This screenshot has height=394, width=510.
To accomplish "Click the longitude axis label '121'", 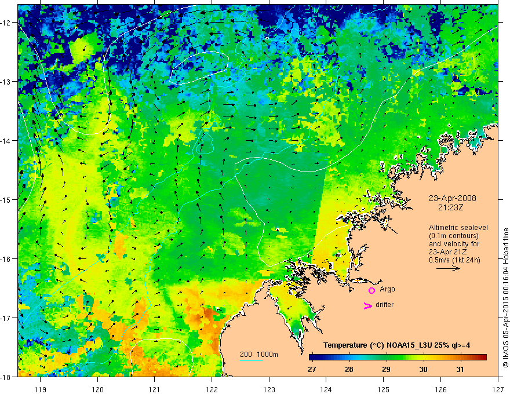I will (155, 389).
